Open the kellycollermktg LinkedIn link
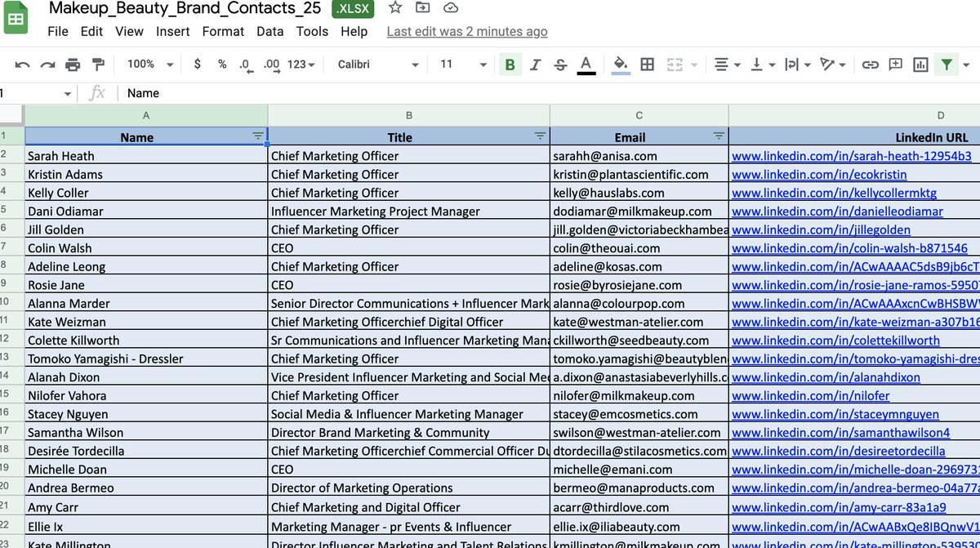The image size is (980, 548). point(834,193)
